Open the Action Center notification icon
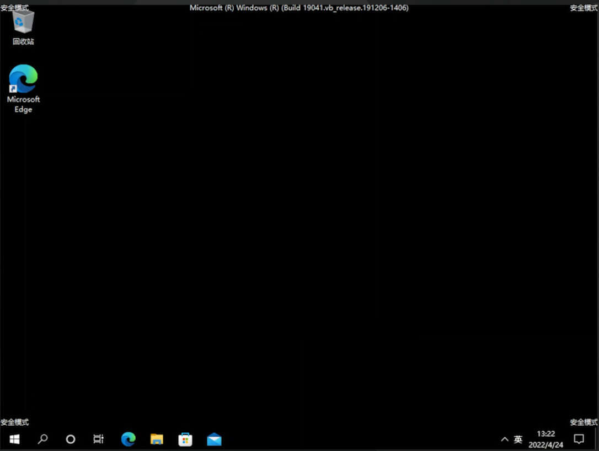The image size is (599, 451). click(579, 439)
